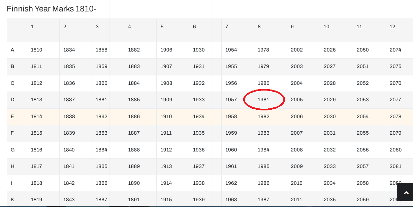Click column header 1
This screenshot has height=207, width=413.
32,27
